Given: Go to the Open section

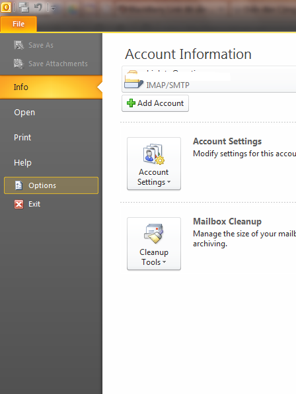Looking at the screenshot, I should coord(24,113).
